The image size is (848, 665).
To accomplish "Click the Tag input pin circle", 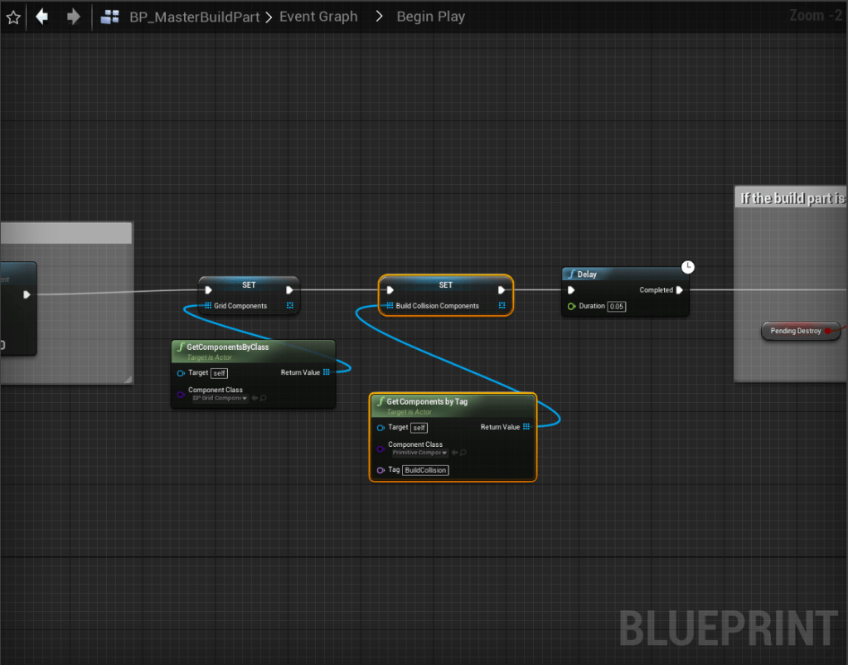I will click(380, 470).
